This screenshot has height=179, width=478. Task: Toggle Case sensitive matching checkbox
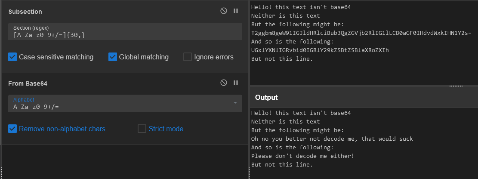[12, 57]
